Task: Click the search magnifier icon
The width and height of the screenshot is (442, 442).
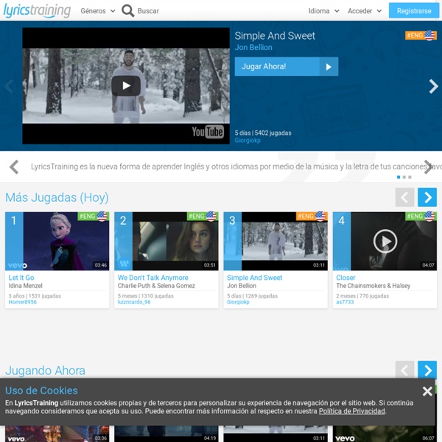Action: (x=128, y=11)
